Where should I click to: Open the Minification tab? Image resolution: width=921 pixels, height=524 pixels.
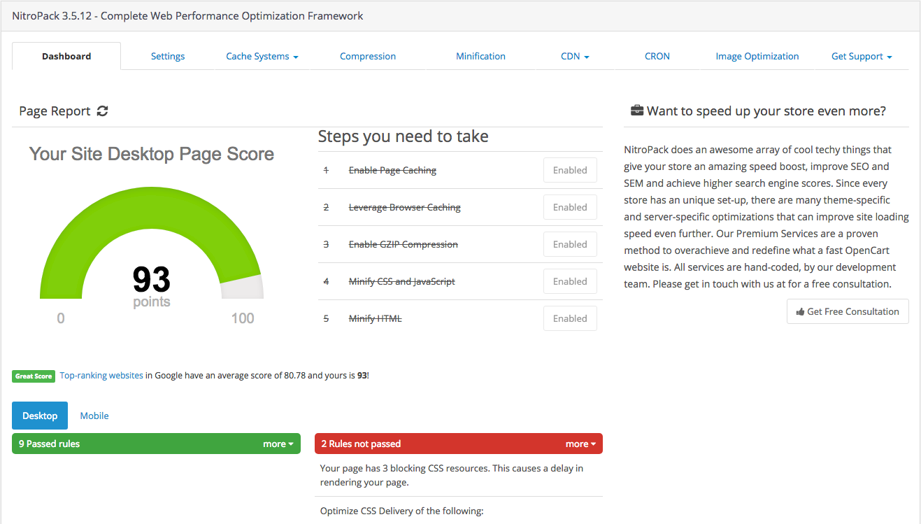480,56
